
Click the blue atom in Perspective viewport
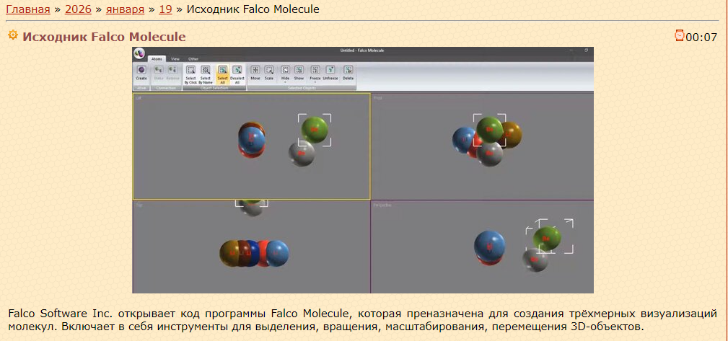489,245
